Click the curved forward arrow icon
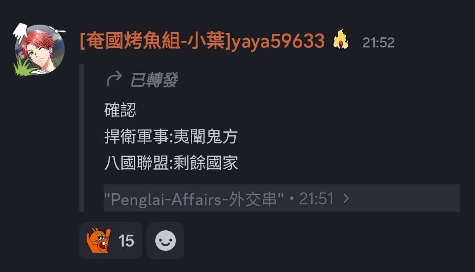Viewport: 475px width, 272px height. 114,79
